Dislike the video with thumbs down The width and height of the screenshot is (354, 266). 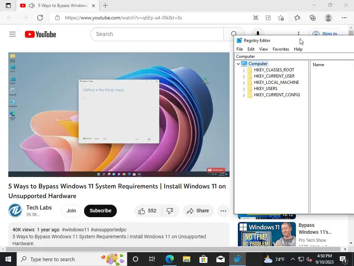(170, 211)
